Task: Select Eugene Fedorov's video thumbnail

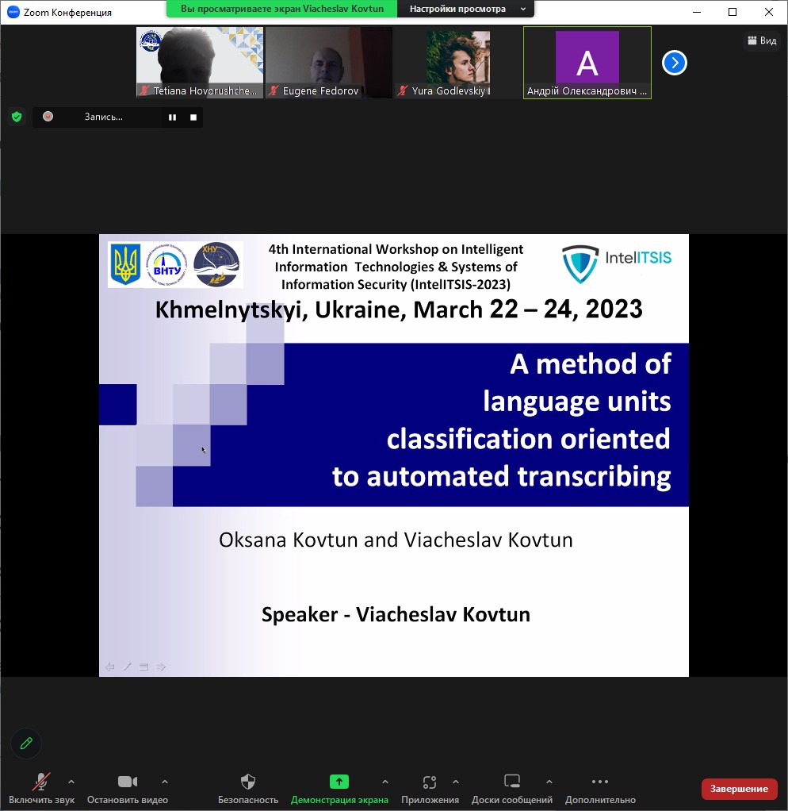Action: [329, 62]
